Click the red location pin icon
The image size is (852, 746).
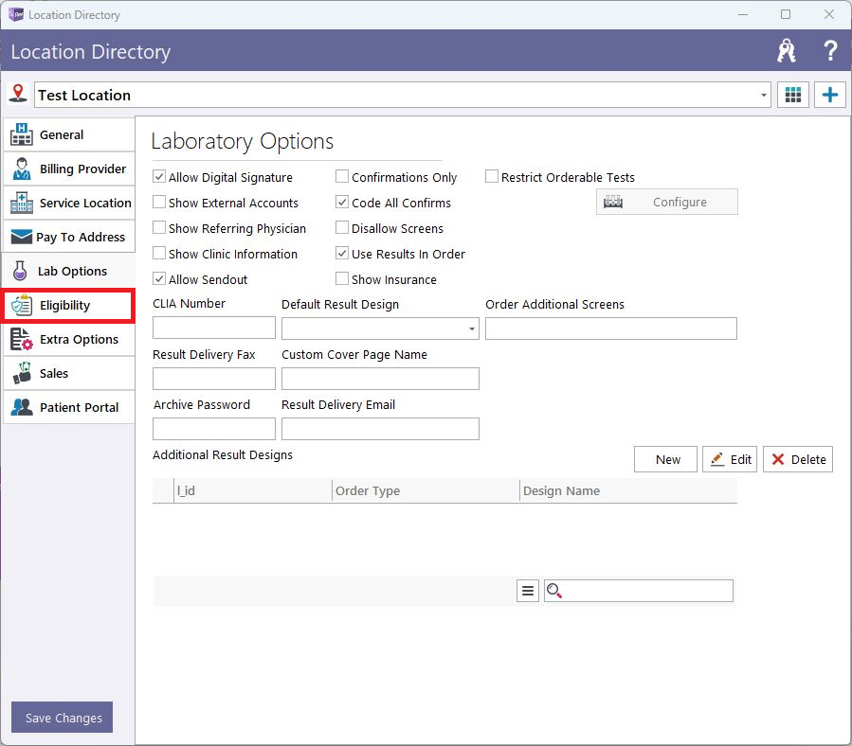point(18,94)
